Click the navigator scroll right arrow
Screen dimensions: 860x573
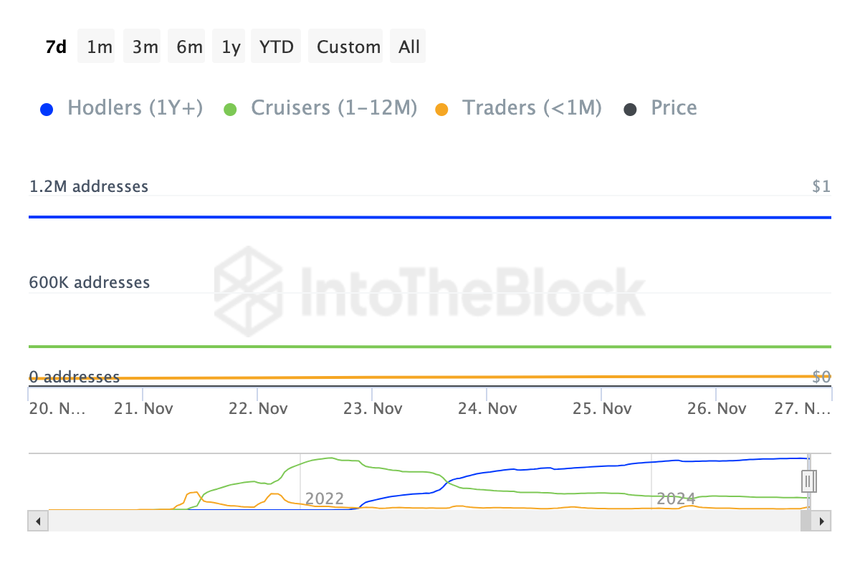(822, 521)
